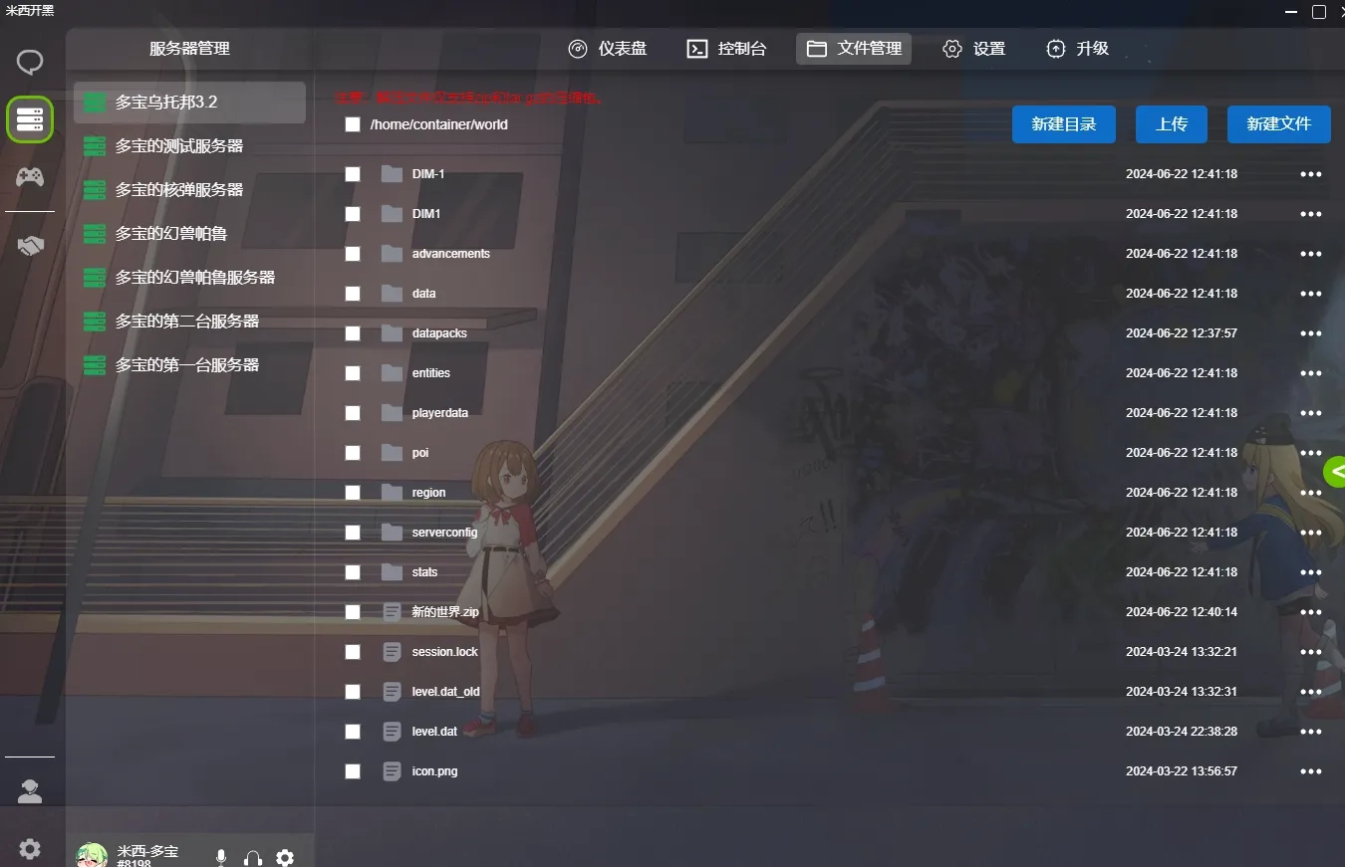
Task: Select the server management sidebar icon
Action: (x=30, y=119)
